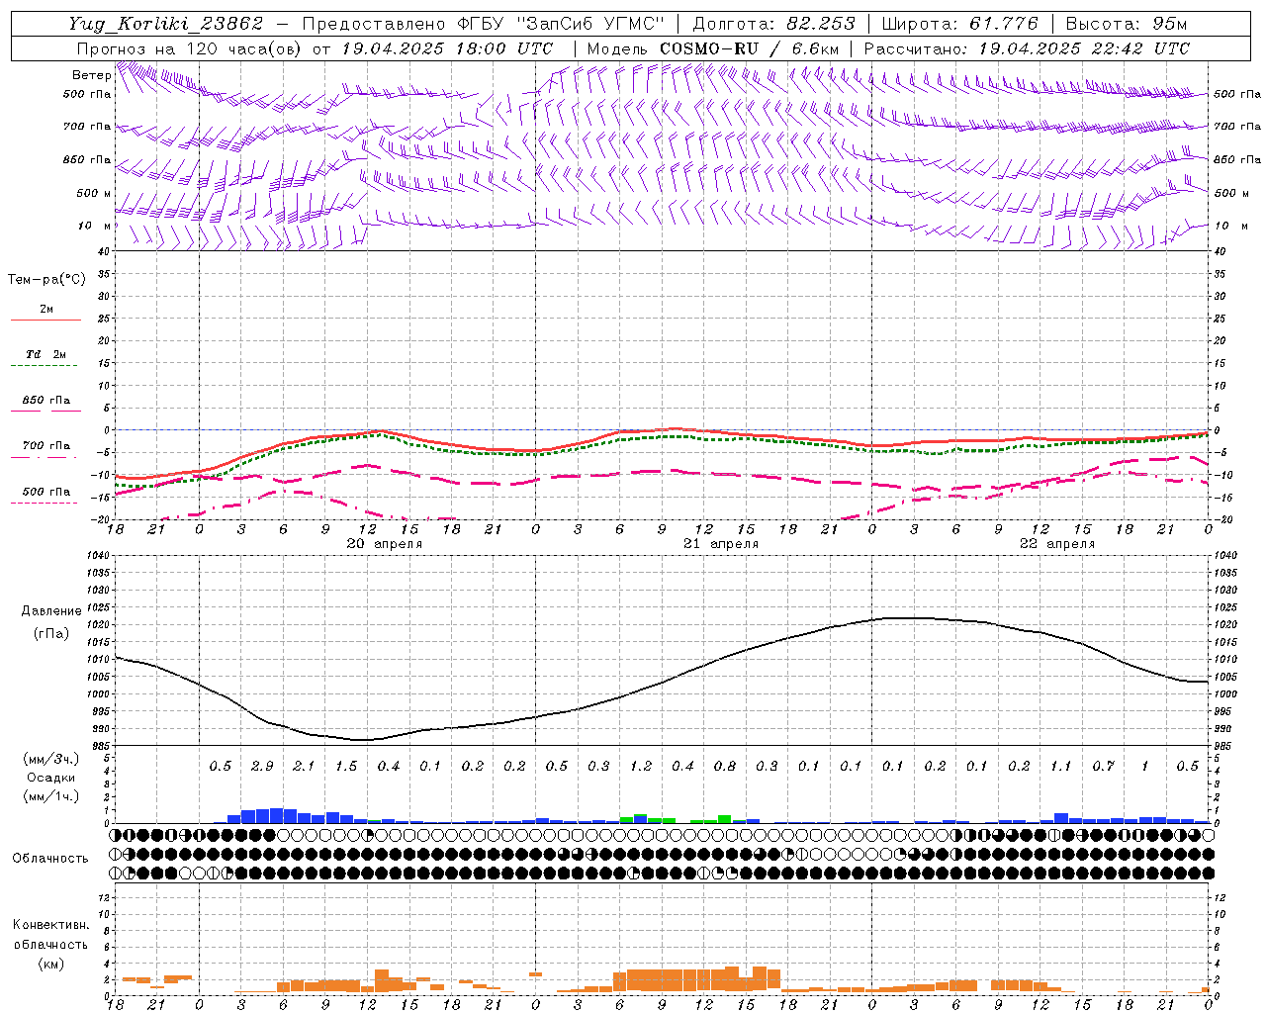The width and height of the screenshot is (1266, 1013).
Task: Click the 1.2 precipitation value
Action: pos(641,766)
